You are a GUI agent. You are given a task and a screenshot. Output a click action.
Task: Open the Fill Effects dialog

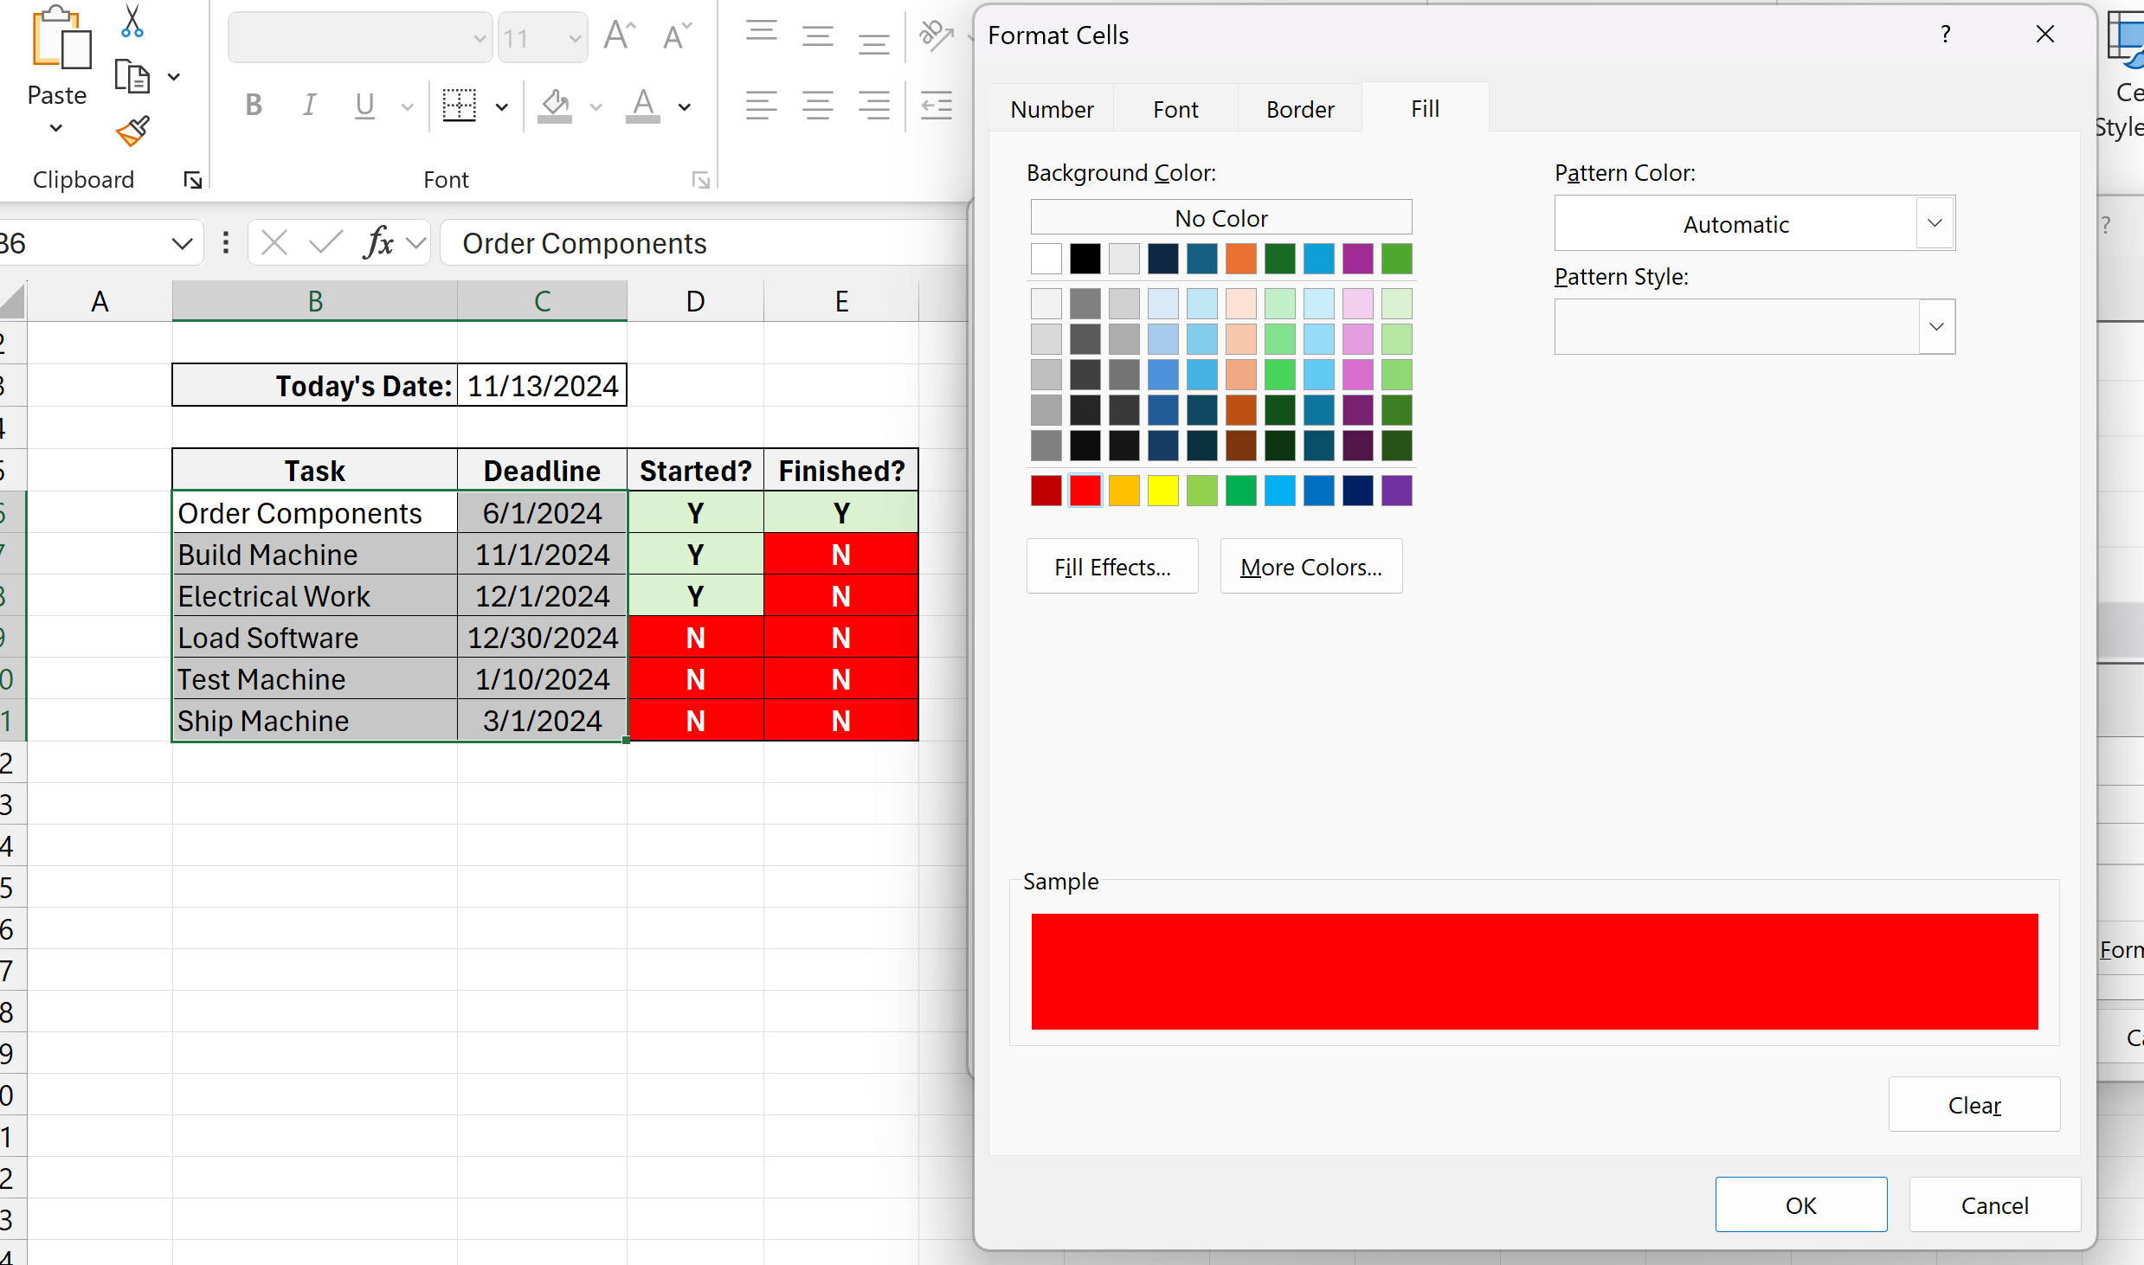pyautogui.click(x=1112, y=566)
